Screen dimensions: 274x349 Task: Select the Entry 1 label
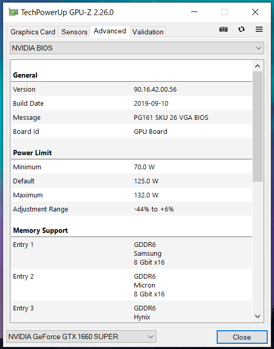(23, 245)
